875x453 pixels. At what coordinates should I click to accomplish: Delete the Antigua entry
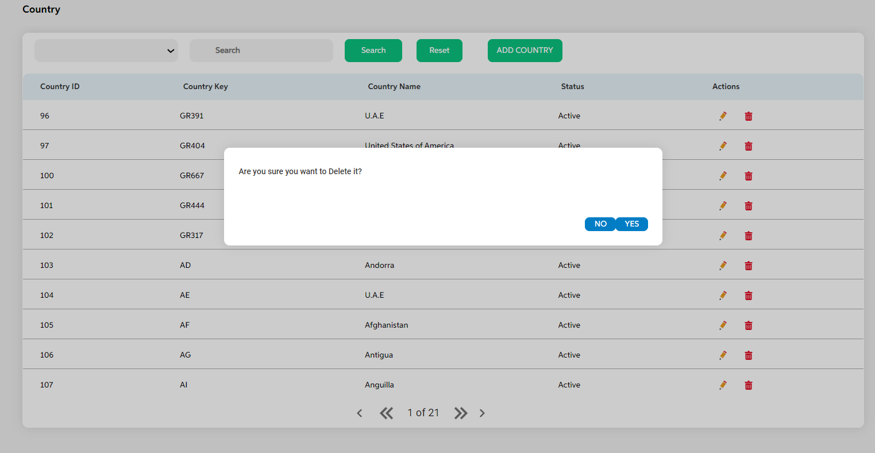748,355
